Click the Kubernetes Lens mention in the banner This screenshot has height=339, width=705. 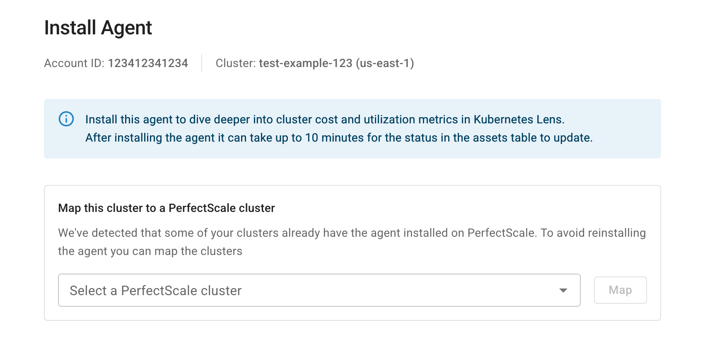point(519,119)
